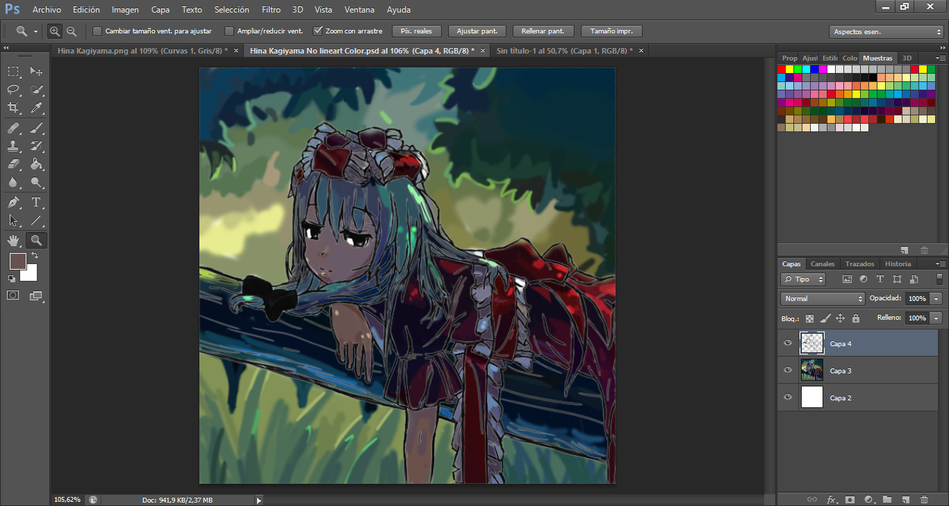Select the Brush tool
The height and width of the screenshot is (506, 949).
(36, 128)
